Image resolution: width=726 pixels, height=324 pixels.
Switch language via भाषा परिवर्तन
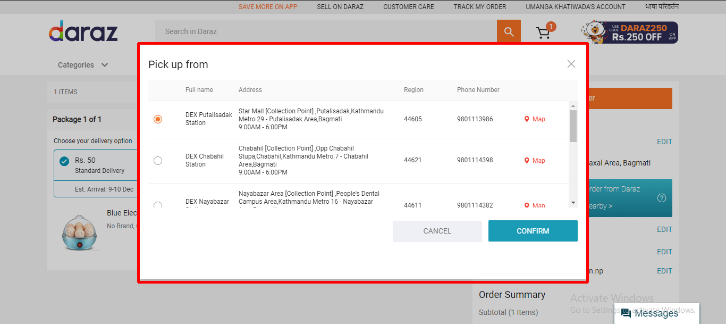(662, 7)
